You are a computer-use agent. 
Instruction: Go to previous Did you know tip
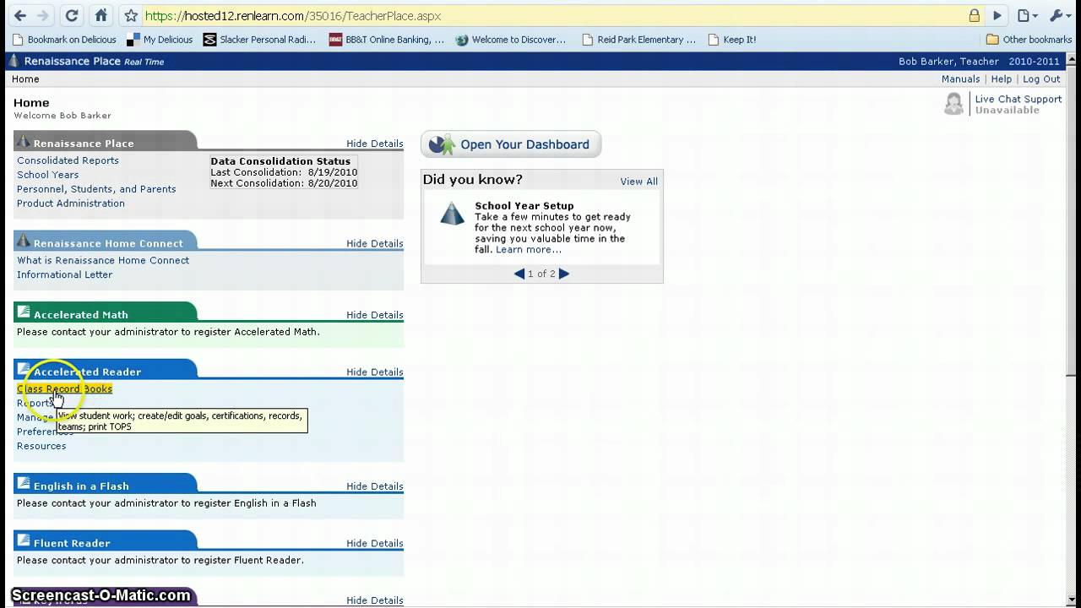(x=519, y=274)
